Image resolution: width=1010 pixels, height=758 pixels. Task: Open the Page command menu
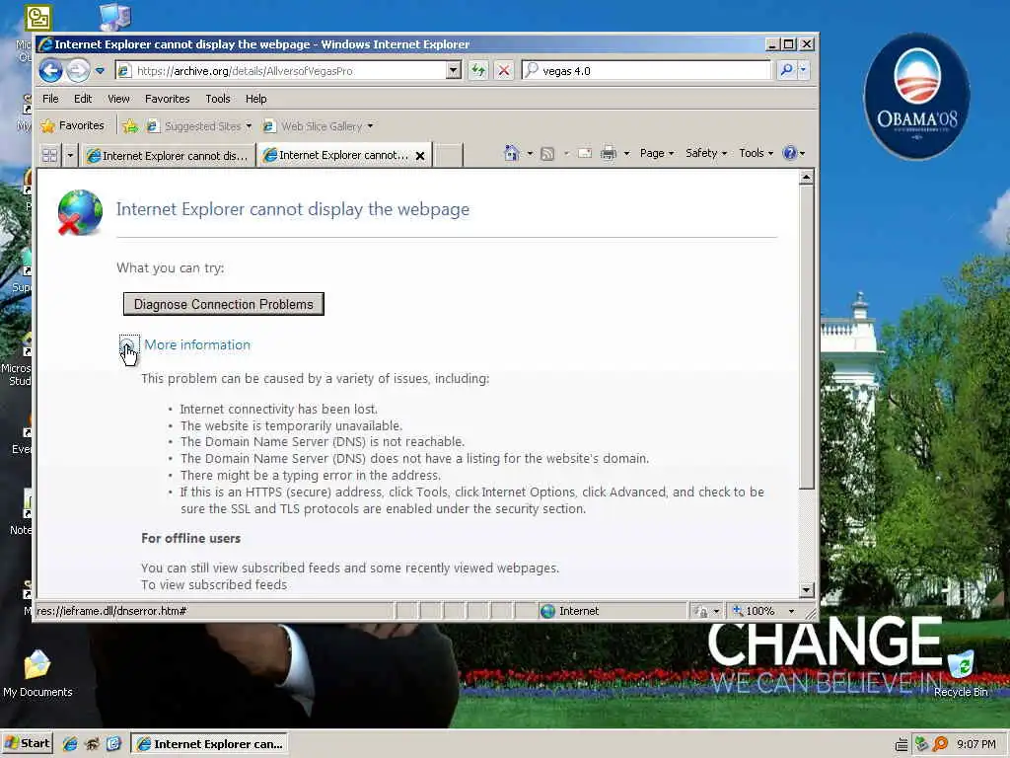pos(656,153)
